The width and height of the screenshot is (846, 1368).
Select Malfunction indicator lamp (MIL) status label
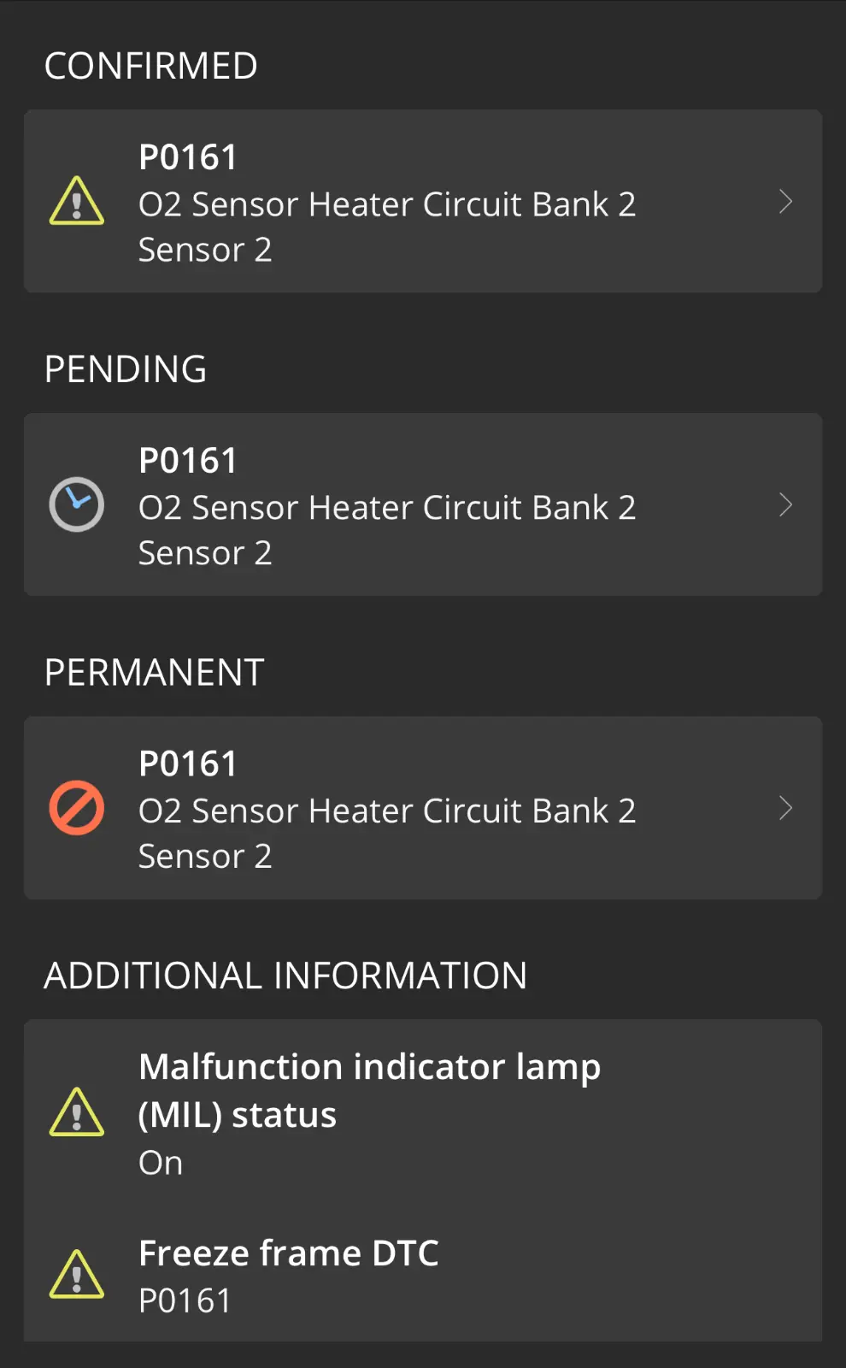tap(369, 1091)
